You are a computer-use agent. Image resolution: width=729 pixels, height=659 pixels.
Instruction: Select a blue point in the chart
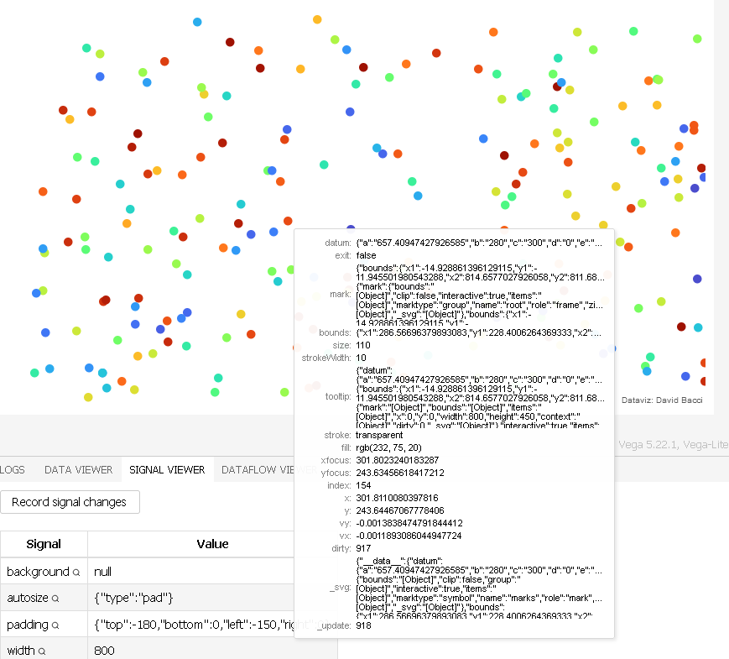101,76
